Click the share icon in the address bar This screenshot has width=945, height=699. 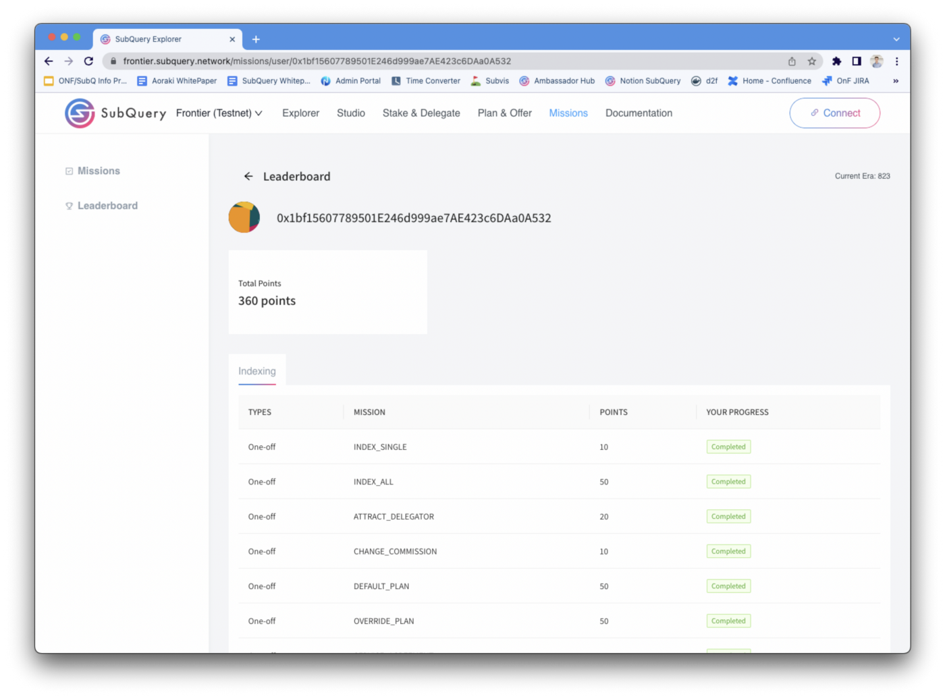792,61
